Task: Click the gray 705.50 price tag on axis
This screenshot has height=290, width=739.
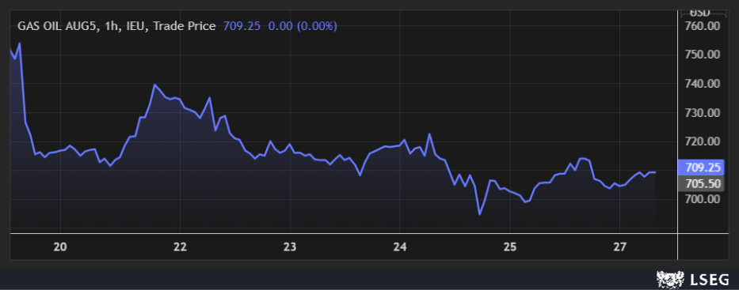Action: [x=701, y=184]
